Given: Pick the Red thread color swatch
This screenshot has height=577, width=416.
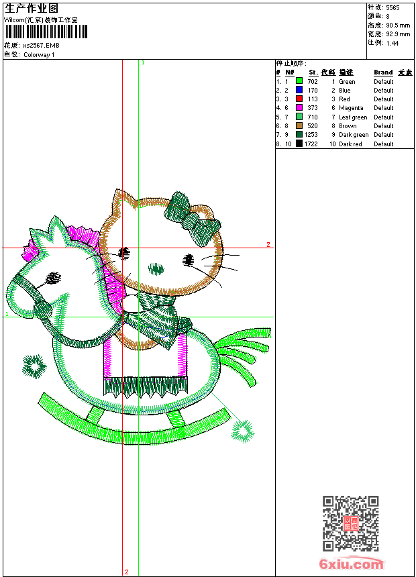Looking at the screenshot, I should click(299, 99).
